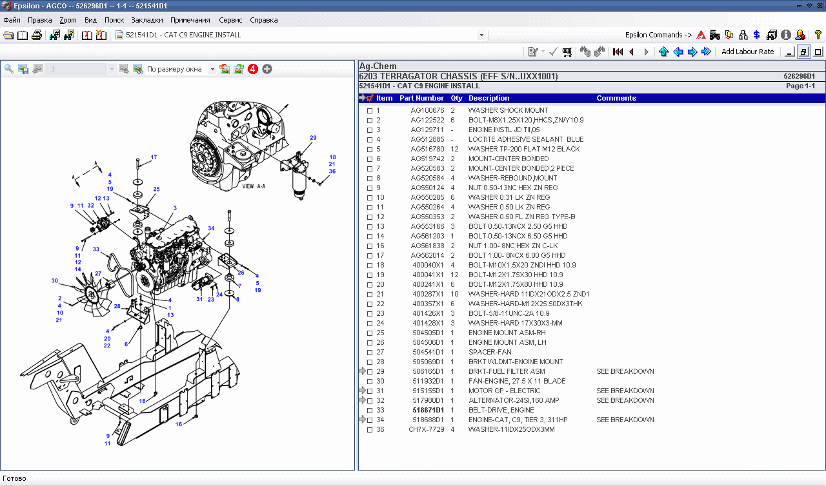
Task: Open the shopping cart icon
Action: 567,52
